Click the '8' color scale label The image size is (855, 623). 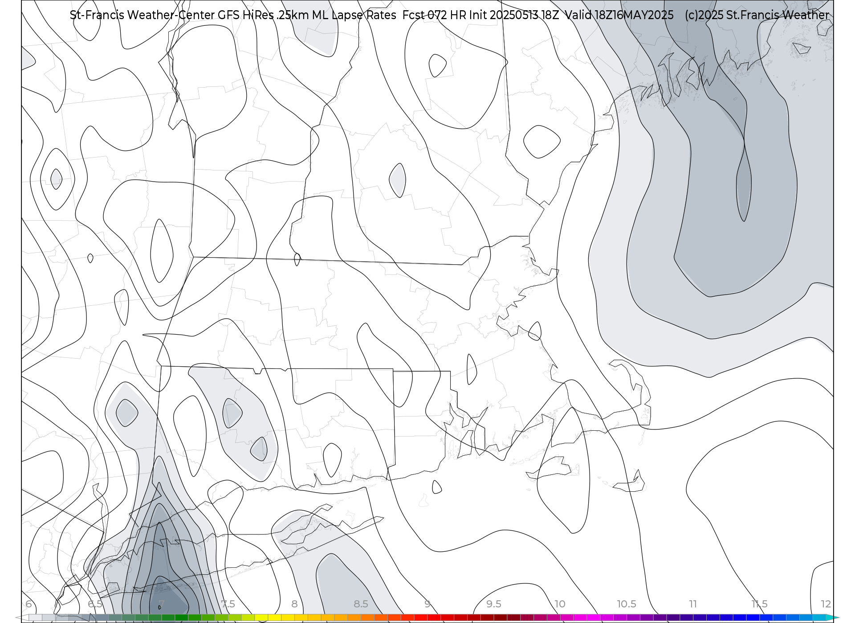coord(294,604)
